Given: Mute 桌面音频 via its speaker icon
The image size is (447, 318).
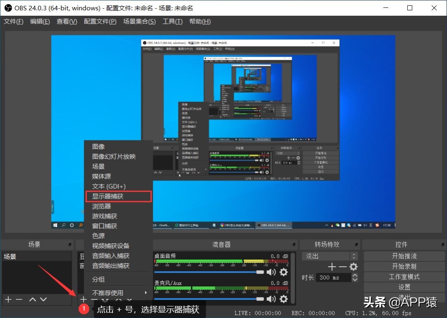Looking at the screenshot, I should click(271, 272).
